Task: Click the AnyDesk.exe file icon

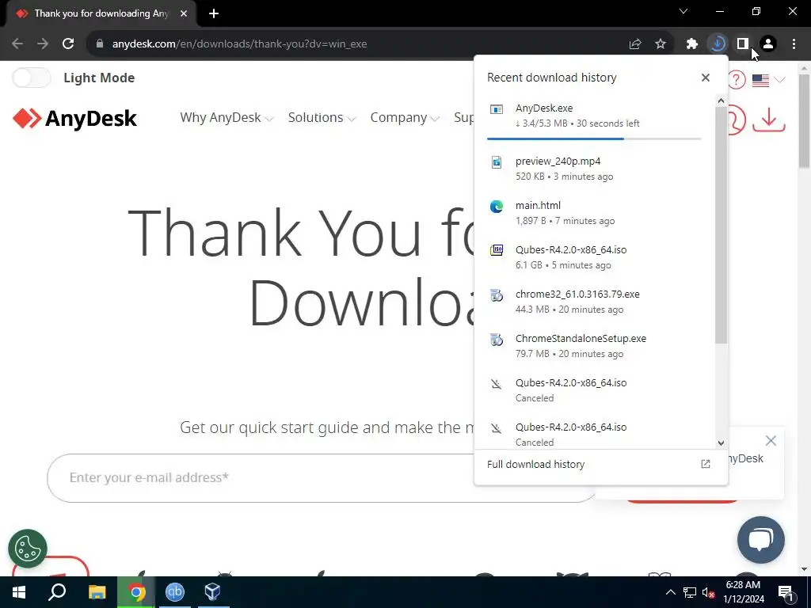Action: click(x=497, y=109)
